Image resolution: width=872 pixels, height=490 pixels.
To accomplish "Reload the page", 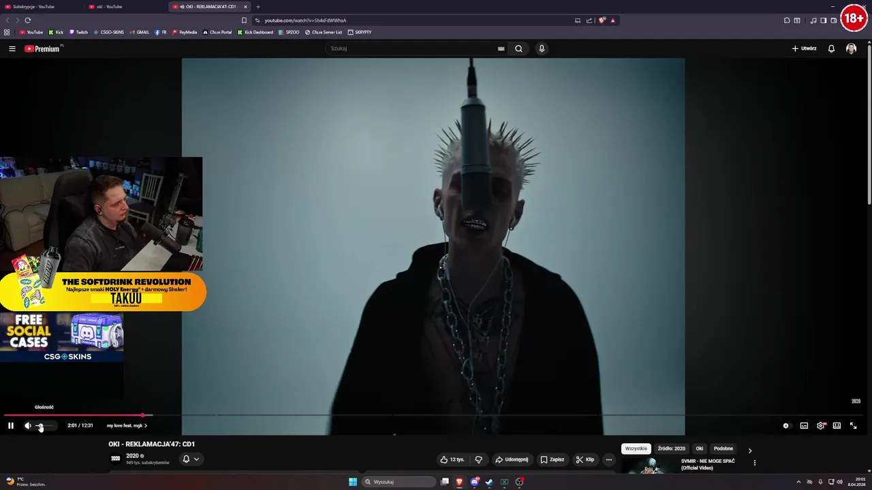I will [28, 20].
